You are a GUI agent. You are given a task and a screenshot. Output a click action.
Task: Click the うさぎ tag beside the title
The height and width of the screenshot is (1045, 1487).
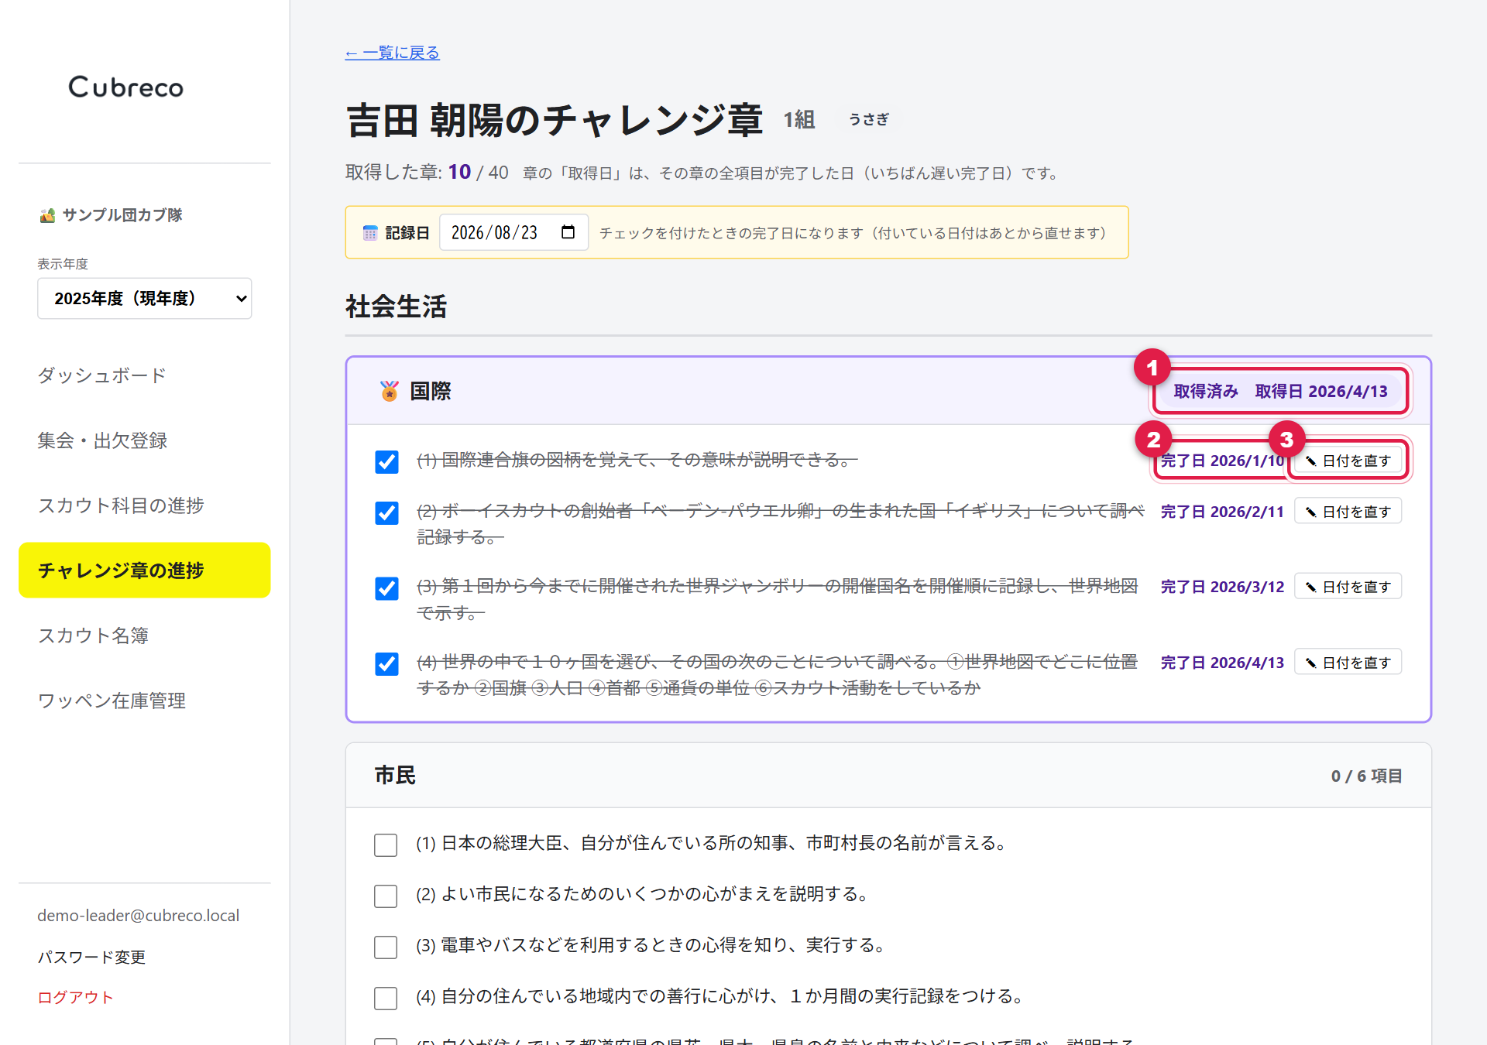(869, 119)
